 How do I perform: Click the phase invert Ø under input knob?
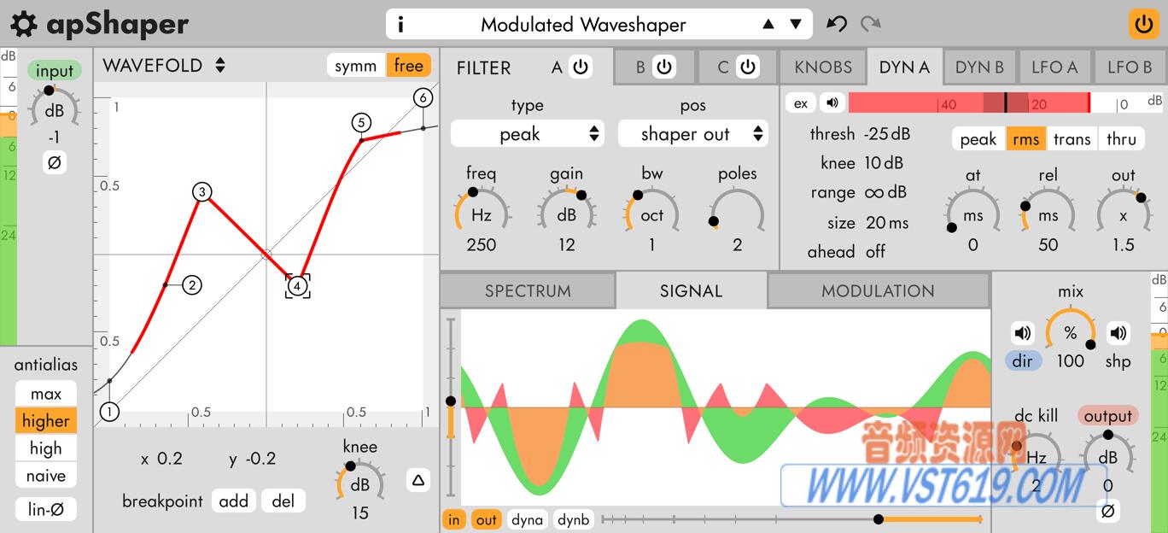click(x=54, y=161)
